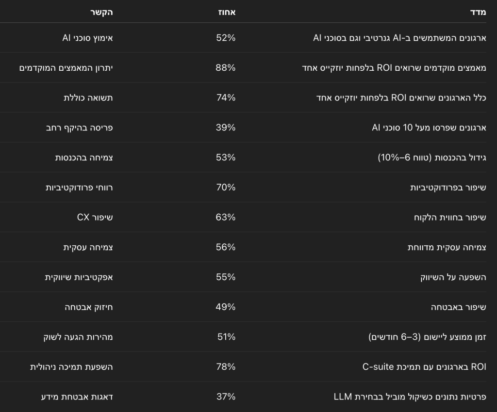497x412 pixels.
Task: Select the דאגות אבטחת מידע cell
Action: pyautogui.click(x=77, y=396)
